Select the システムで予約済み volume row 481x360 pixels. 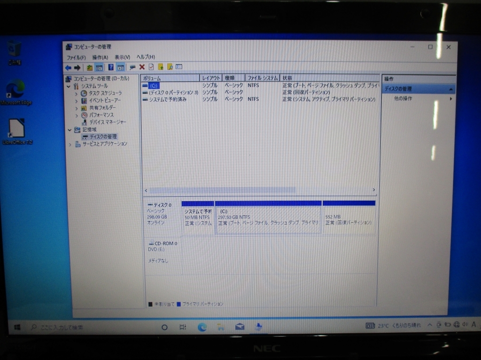(261, 99)
